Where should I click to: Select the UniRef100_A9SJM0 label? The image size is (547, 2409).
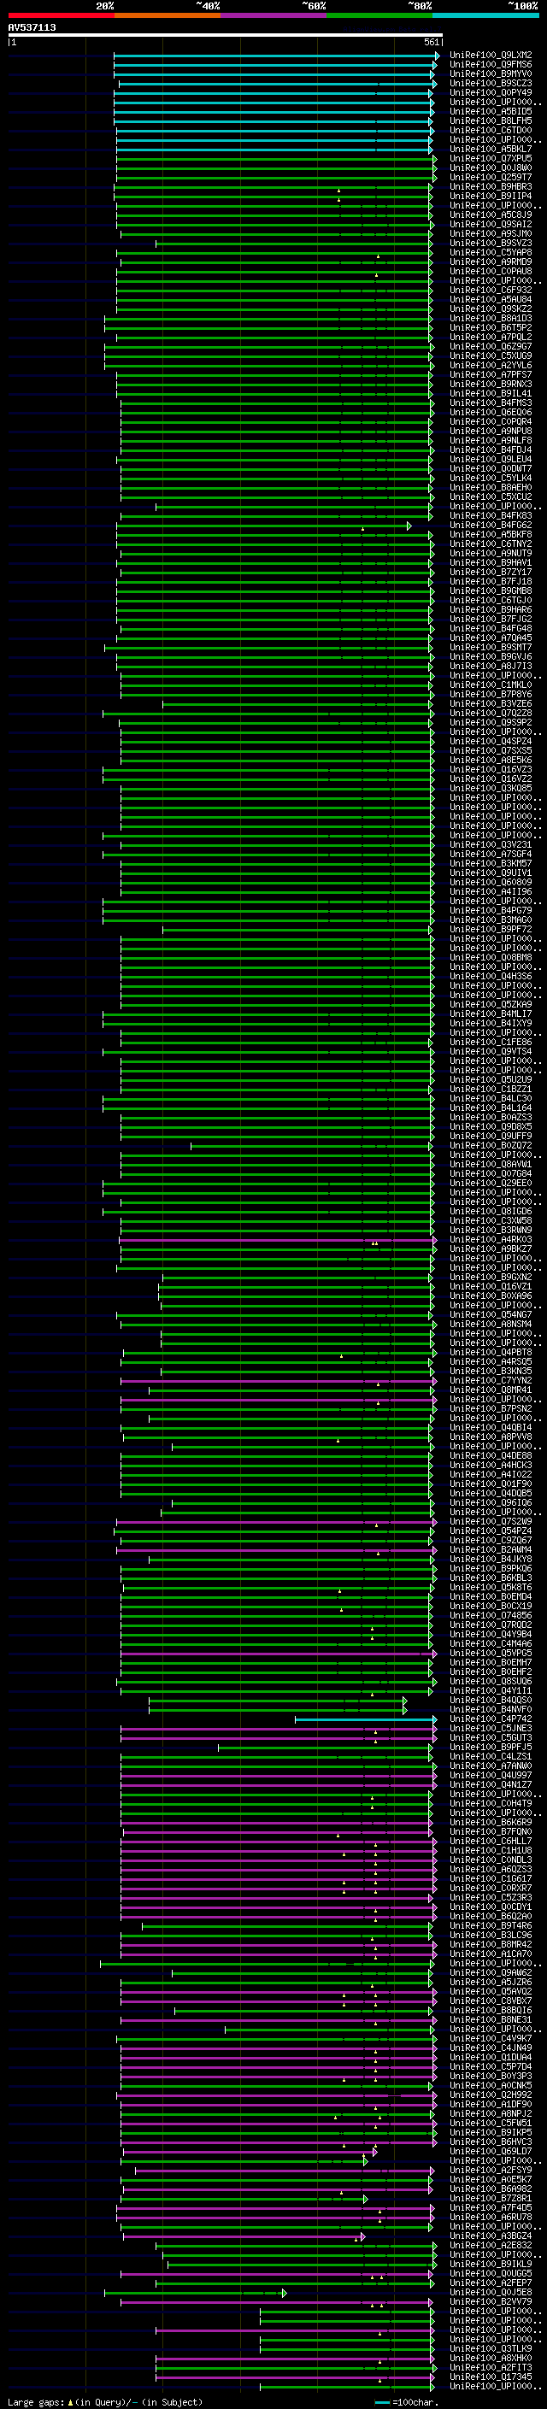[x=491, y=234]
